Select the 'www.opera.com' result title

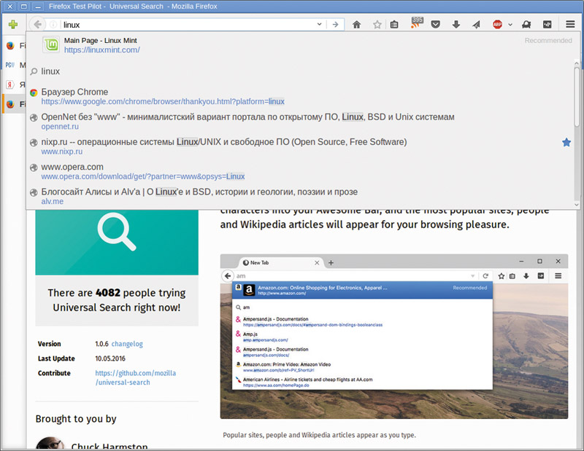72,167
